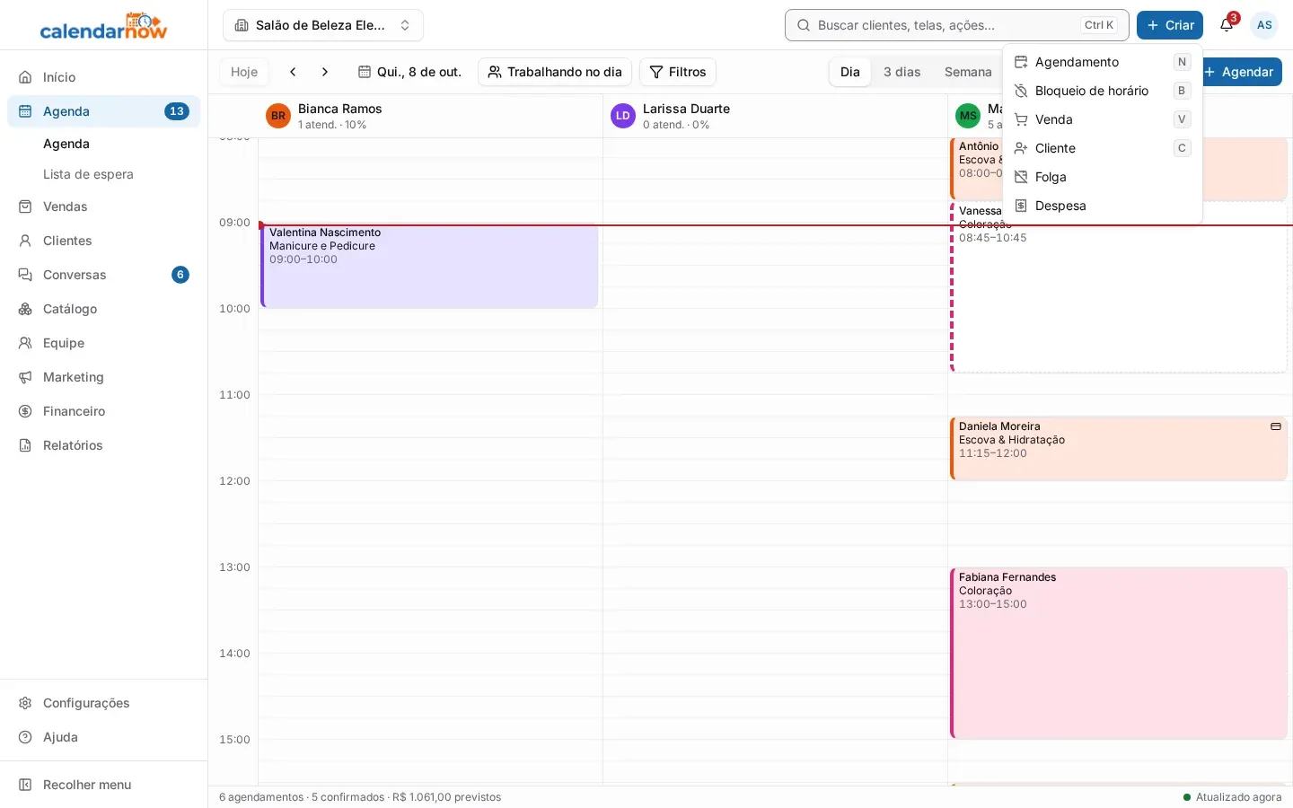Open Conversas in the sidebar
1293x808 pixels.
[104, 275]
